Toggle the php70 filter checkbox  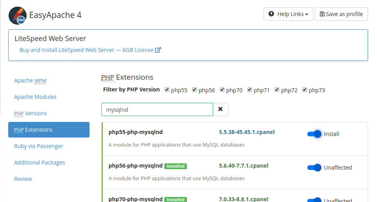pos(222,89)
